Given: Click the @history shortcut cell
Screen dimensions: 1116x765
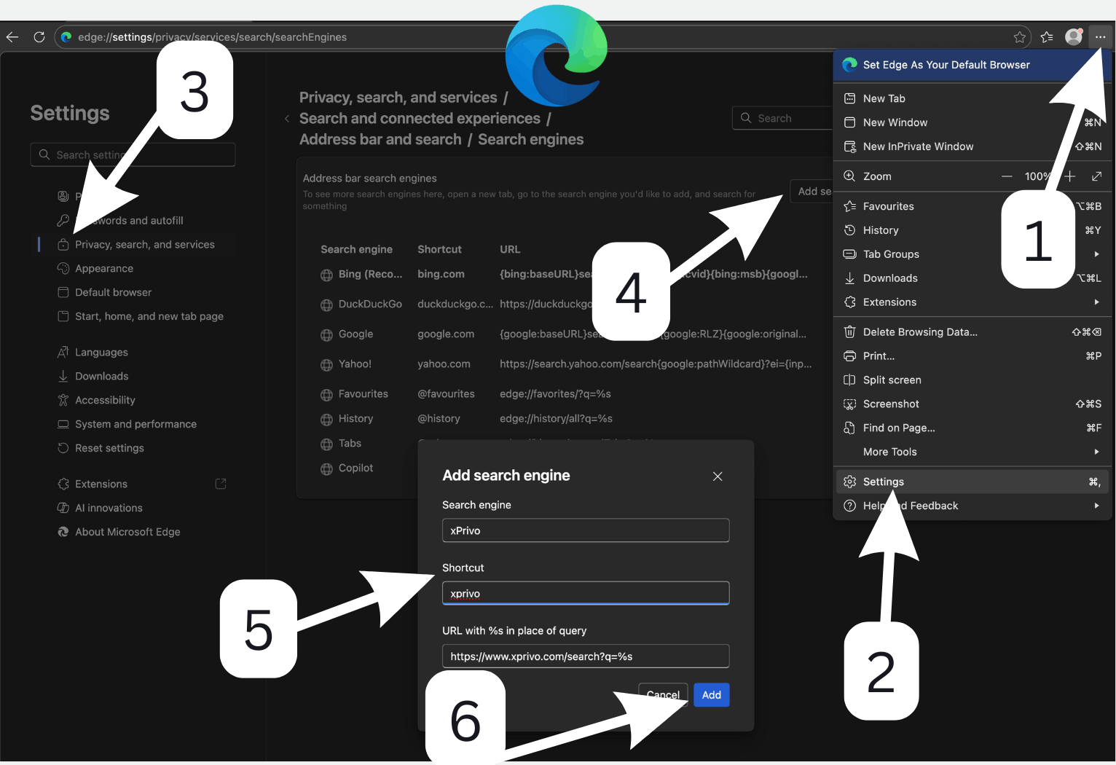Looking at the screenshot, I should coord(439,419).
